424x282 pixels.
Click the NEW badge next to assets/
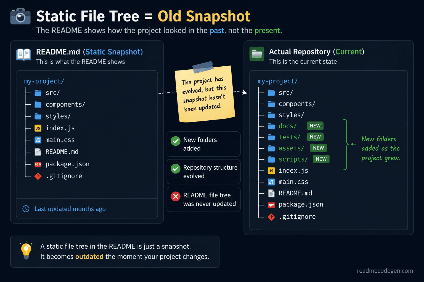click(x=319, y=148)
